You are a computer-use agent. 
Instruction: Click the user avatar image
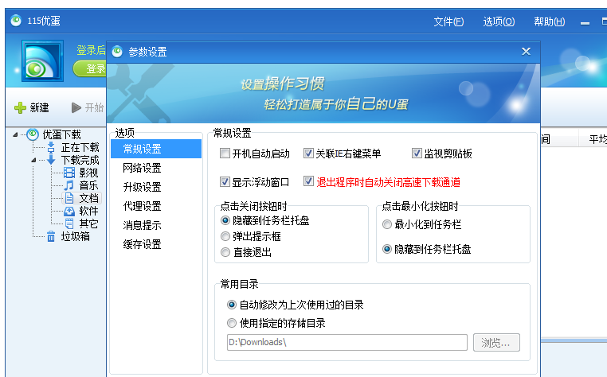pyautogui.click(x=42, y=60)
